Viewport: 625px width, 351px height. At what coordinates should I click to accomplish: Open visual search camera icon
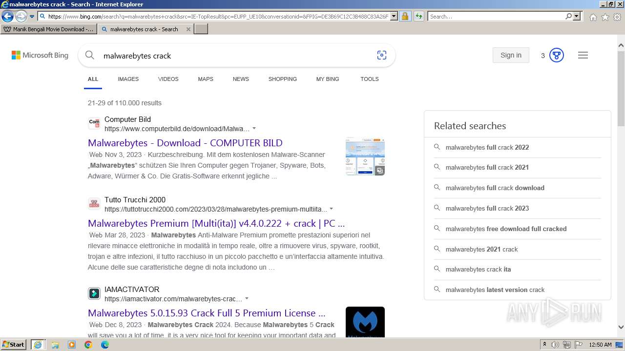pos(382,55)
